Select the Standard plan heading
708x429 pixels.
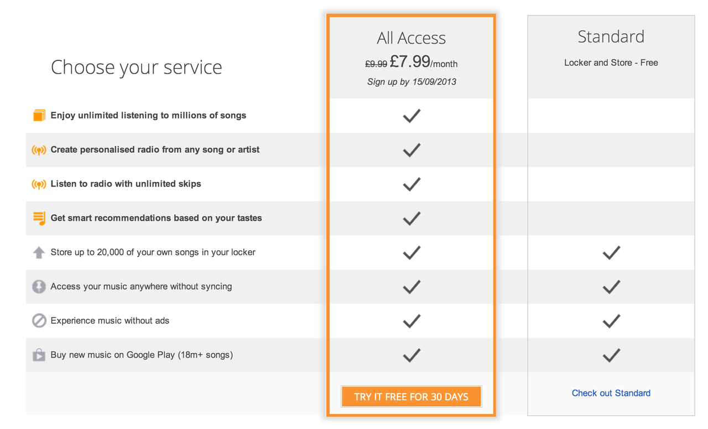point(611,37)
